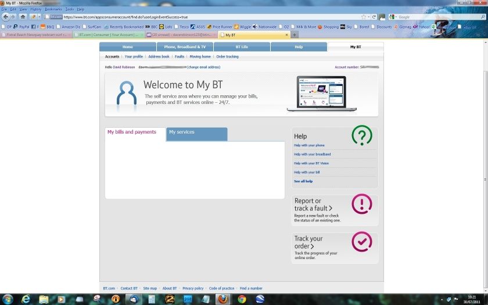This screenshot has width=488, height=305.
Task: Open the Bookmarks menu
Action: point(53,9)
